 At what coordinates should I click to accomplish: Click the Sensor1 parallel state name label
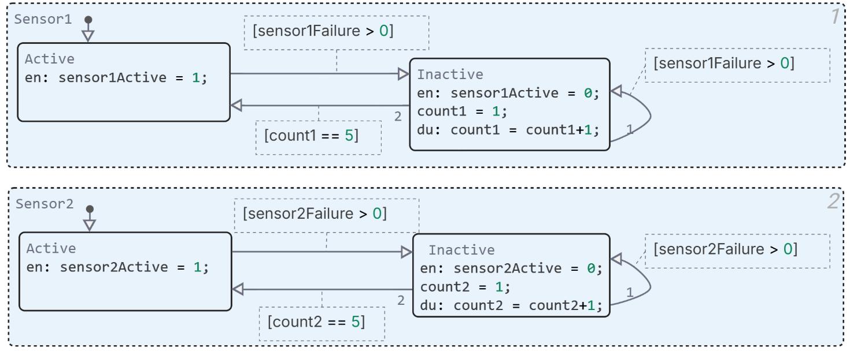(x=42, y=18)
